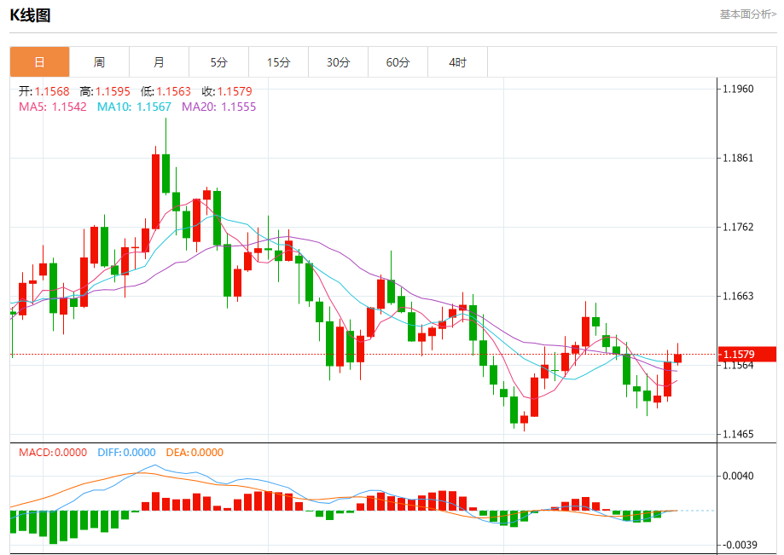This screenshot has height=555, width=784.
Task: Switch to the 4时 chart tab
Action: 458,62
